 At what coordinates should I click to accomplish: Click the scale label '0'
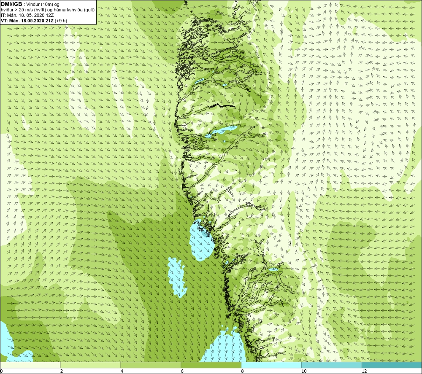point(1,371)
